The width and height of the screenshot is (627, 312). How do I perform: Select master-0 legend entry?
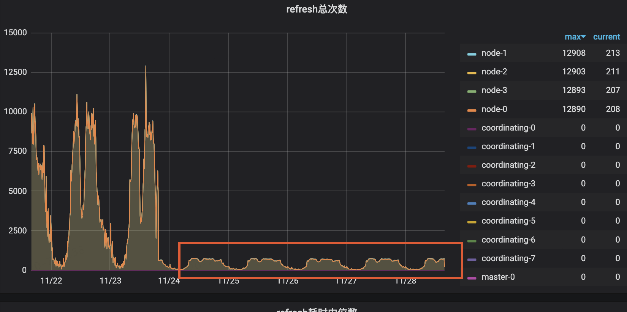498,277
